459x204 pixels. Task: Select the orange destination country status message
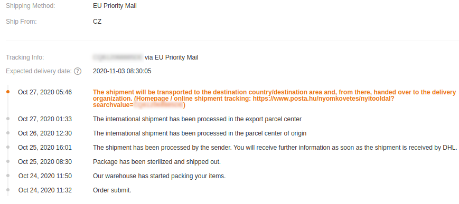(274, 99)
